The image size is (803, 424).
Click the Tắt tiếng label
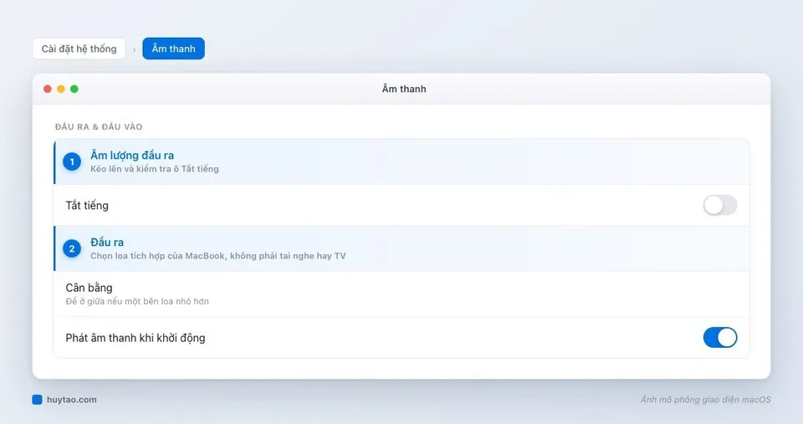pos(87,206)
